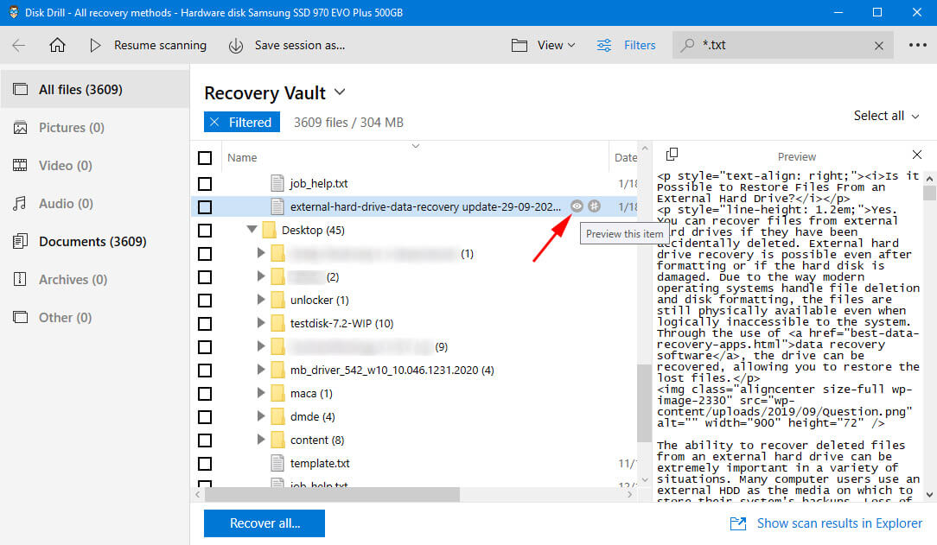Expand the testdisk-7.2-WIP (10) folder
The image size is (937, 545).
coord(260,322)
